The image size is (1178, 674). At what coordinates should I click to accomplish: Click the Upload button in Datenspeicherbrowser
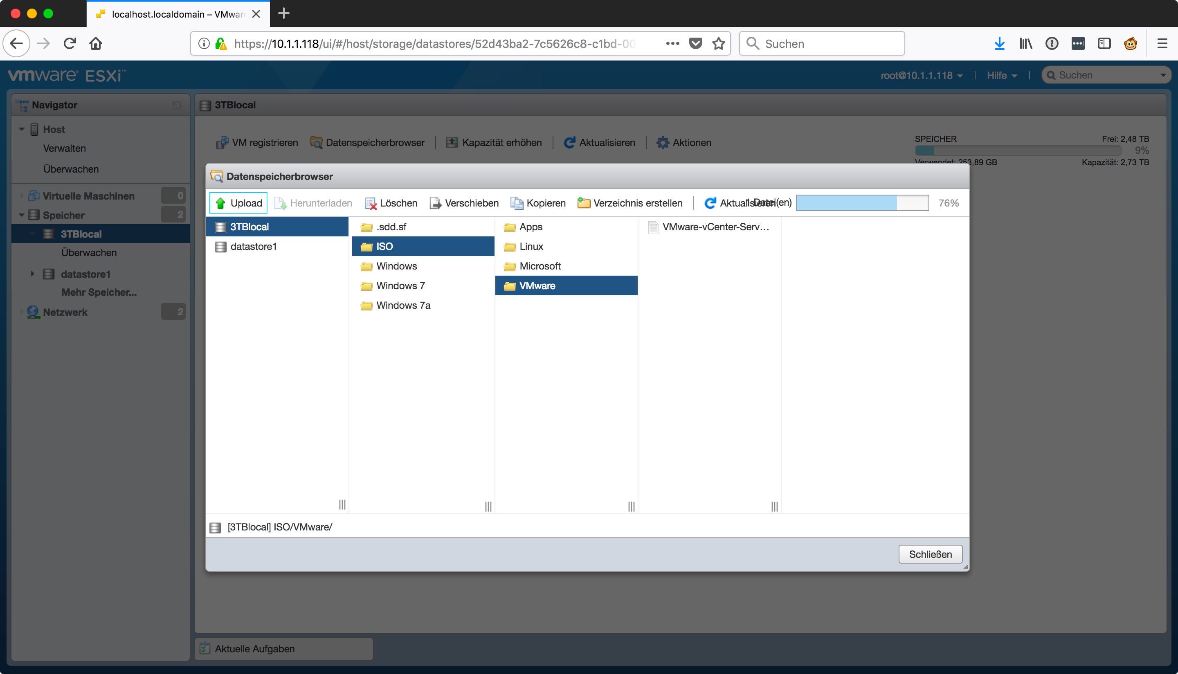[x=238, y=203]
